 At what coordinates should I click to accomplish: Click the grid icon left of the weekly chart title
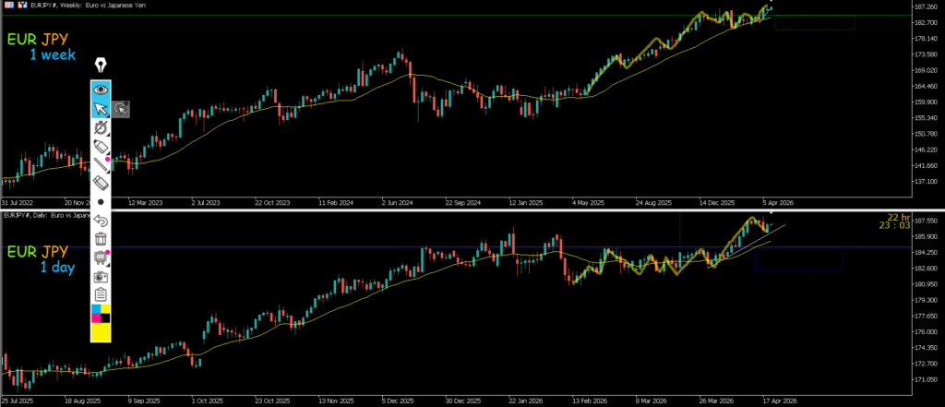click(x=6, y=5)
